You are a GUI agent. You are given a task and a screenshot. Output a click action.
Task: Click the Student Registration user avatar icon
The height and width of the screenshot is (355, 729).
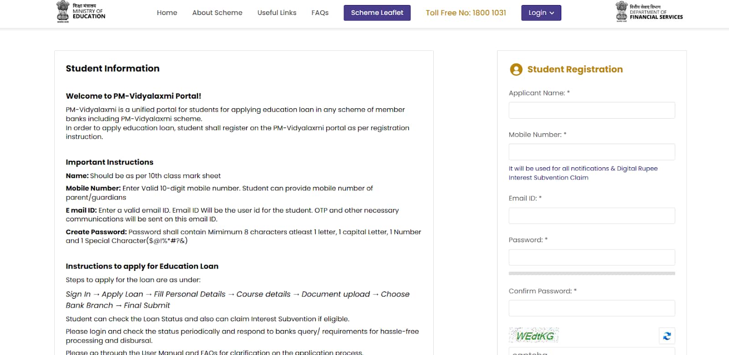click(516, 70)
